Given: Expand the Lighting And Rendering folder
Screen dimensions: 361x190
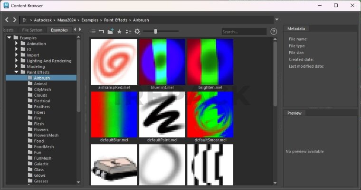Looking at the screenshot, I should (17, 61).
